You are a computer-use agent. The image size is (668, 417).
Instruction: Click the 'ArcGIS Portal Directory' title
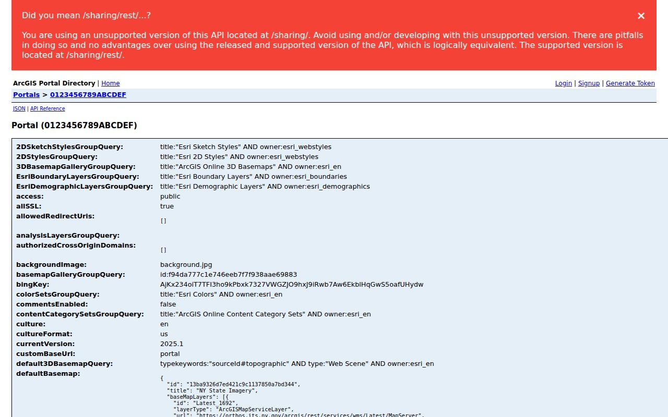(x=54, y=83)
